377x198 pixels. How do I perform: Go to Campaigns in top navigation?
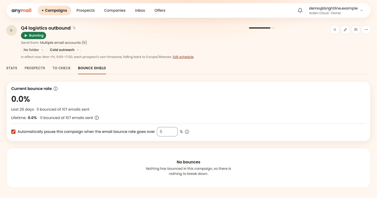[x=54, y=10]
